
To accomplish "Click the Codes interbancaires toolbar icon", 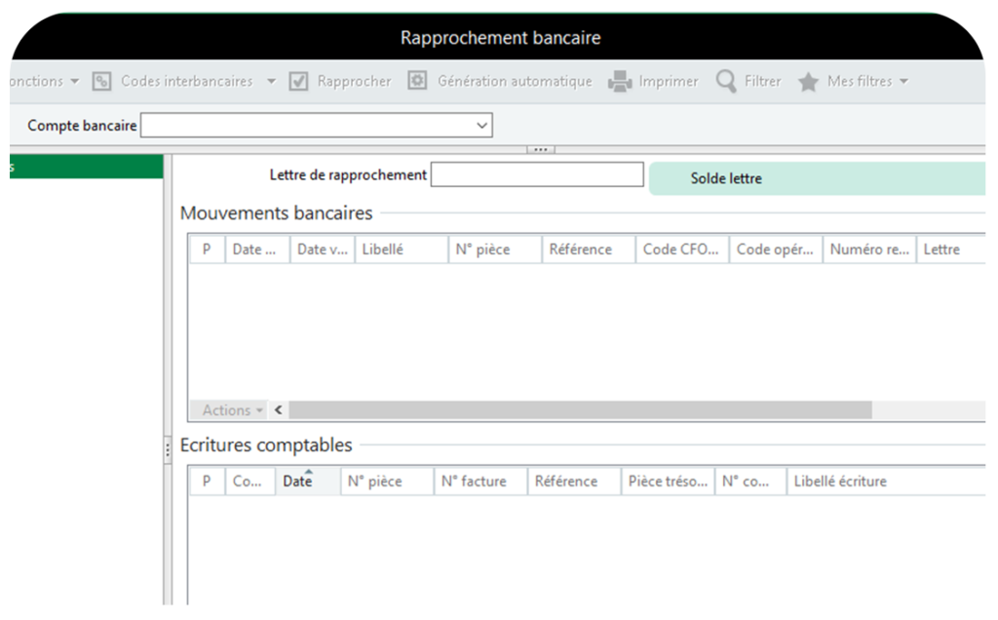I will tap(101, 82).
